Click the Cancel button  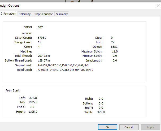point(129,127)
